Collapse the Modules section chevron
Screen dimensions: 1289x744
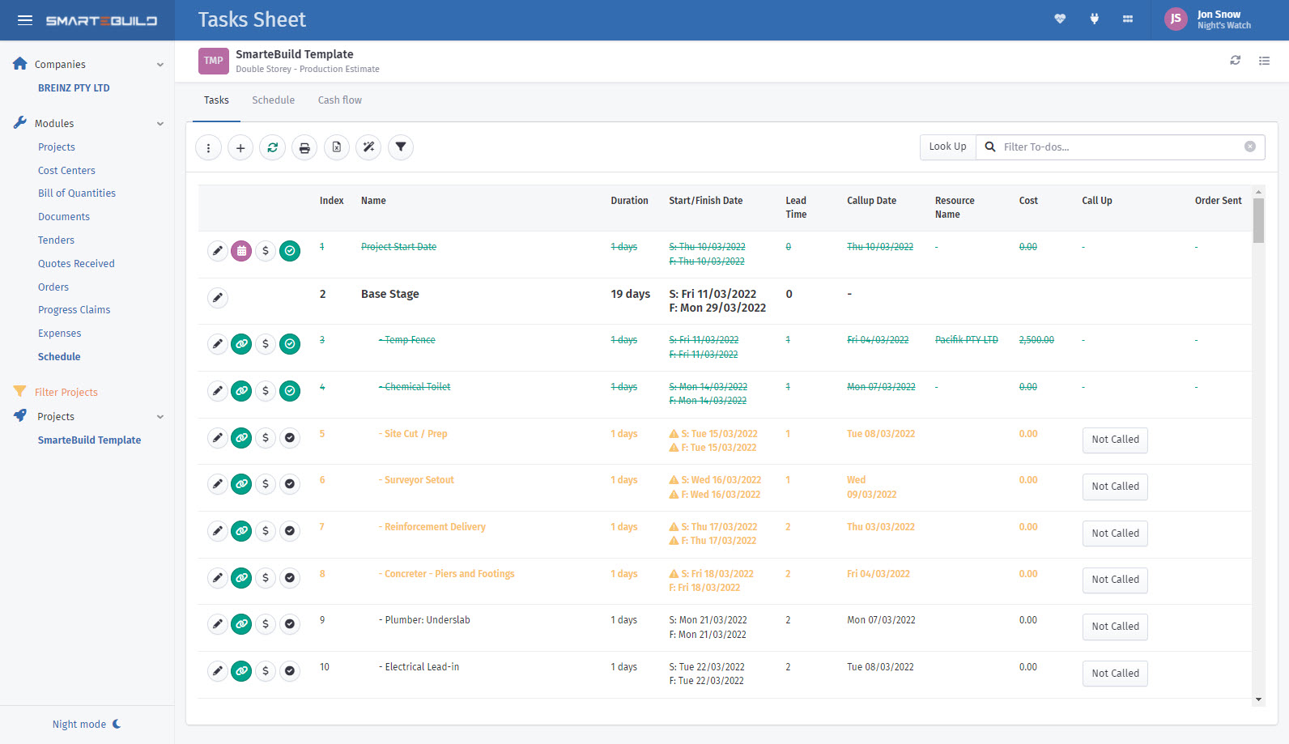160,124
